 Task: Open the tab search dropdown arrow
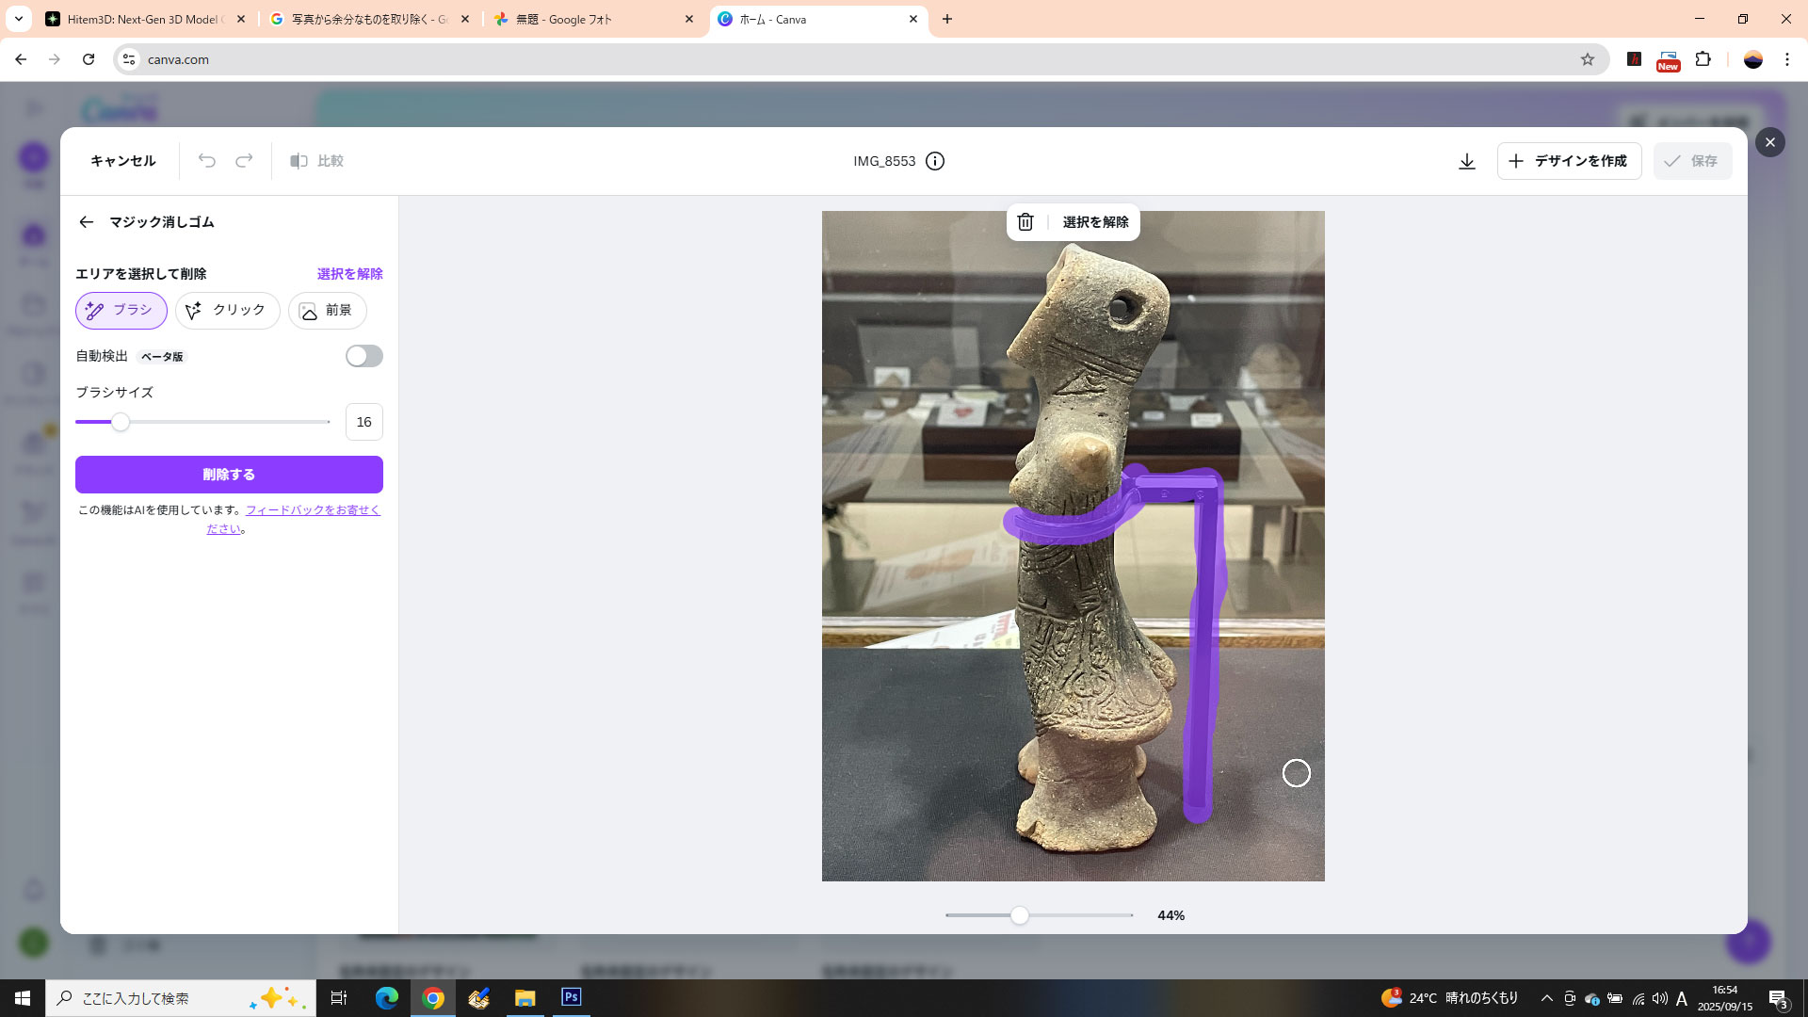pos(18,19)
